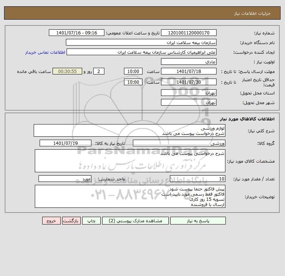Click label مهلت ارسال پاسخ

coord(256,72)
